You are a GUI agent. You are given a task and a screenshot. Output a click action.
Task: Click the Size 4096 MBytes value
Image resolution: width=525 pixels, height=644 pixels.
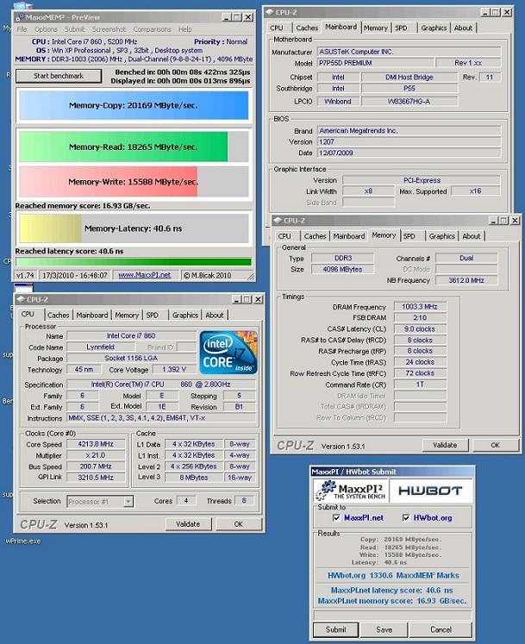point(342,269)
